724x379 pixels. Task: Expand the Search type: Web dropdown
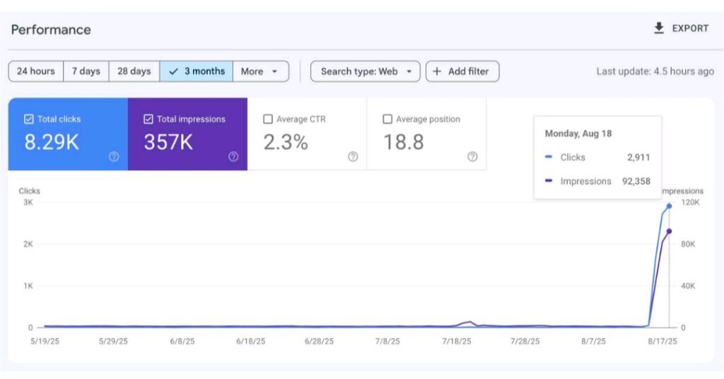tap(365, 71)
